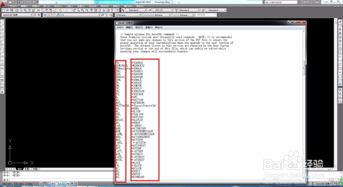Open the table style Standard dropdown

click(x=189, y=10)
